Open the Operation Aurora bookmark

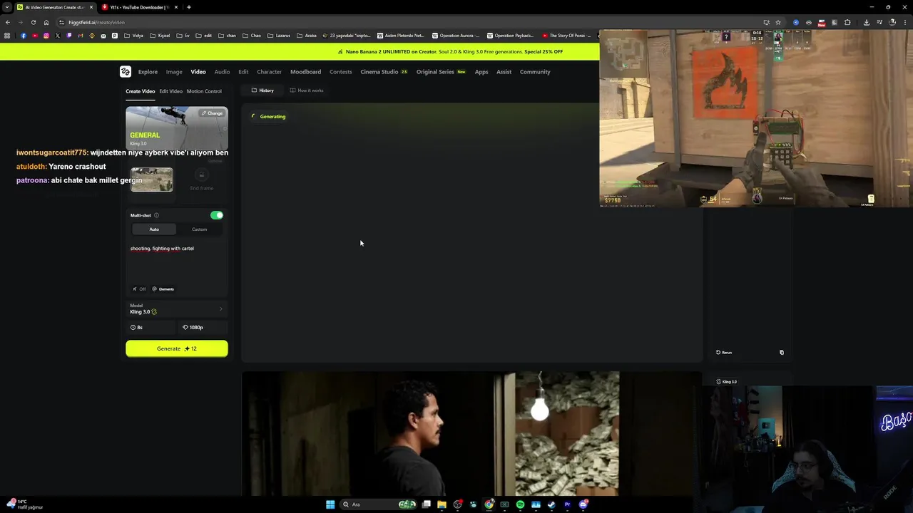pos(456,36)
